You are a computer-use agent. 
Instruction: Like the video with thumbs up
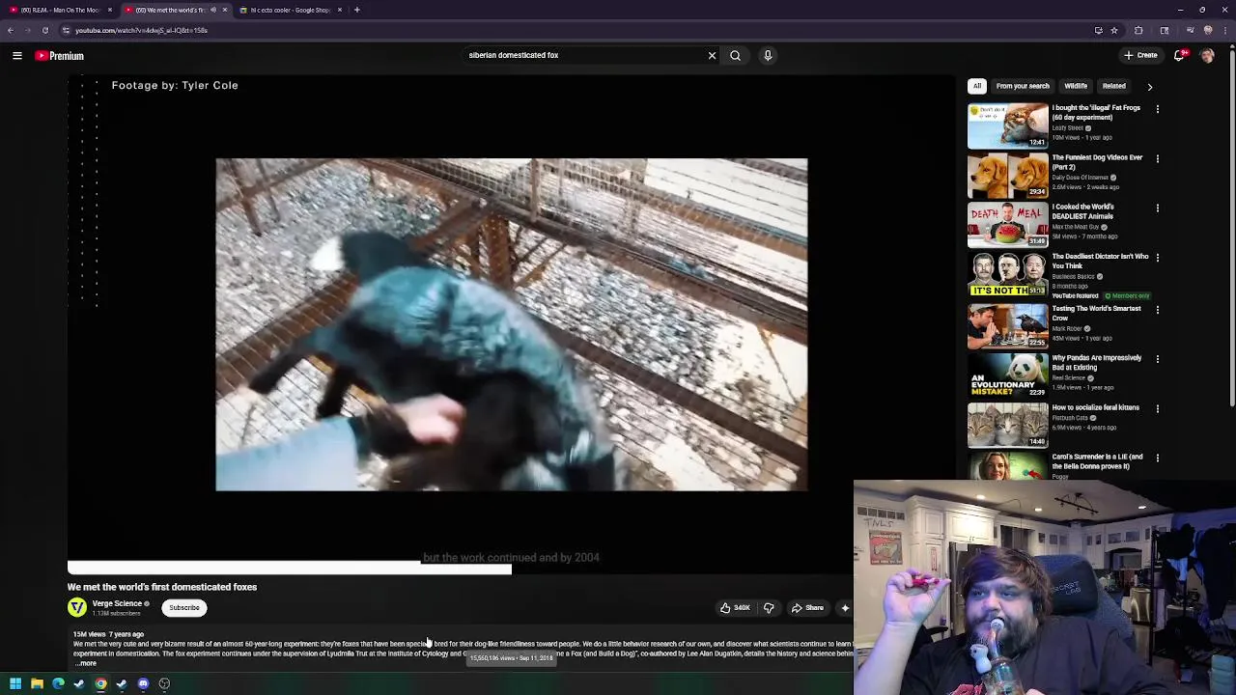pos(734,608)
